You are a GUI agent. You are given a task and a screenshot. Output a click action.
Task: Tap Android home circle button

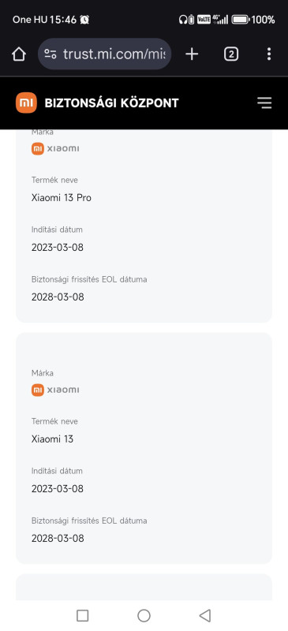[144, 615]
